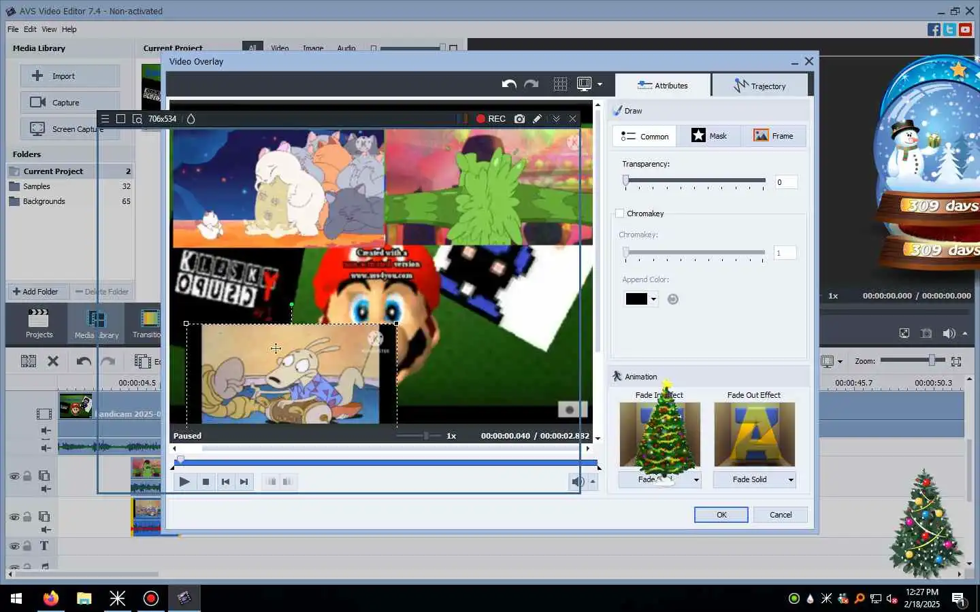Click the timeline split clip icon
The height and width of the screenshot is (612, 980).
tap(29, 361)
